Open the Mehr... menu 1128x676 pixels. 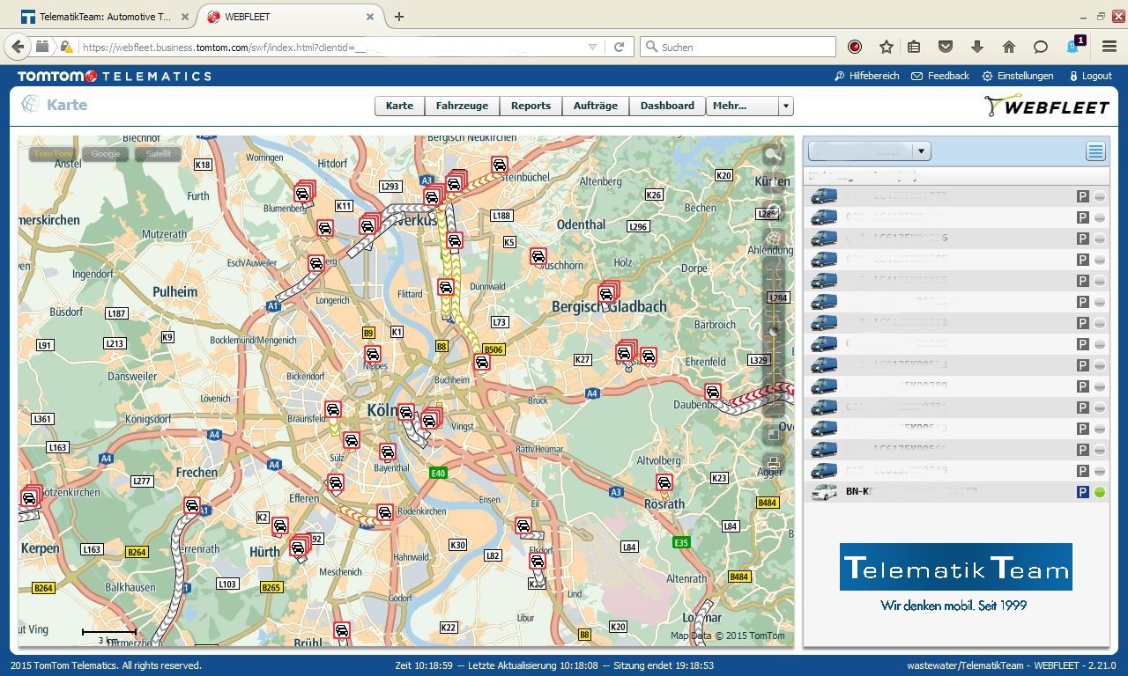[742, 106]
